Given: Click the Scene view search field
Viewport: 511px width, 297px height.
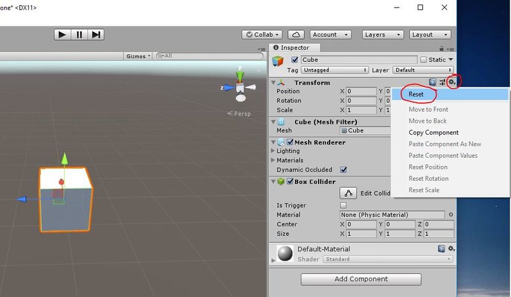Looking at the screenshot, I should click(x=210, y=56).
